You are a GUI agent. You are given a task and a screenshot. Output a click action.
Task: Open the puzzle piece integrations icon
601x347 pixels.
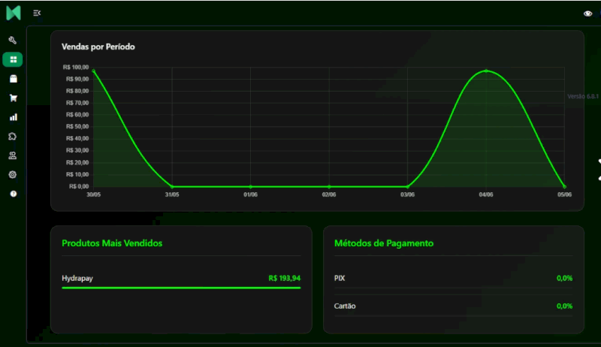(13, 137)
